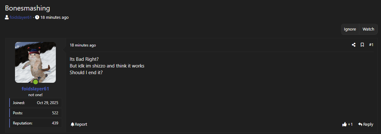Bookmark this post with the bookmark icon

click(362, 45)
